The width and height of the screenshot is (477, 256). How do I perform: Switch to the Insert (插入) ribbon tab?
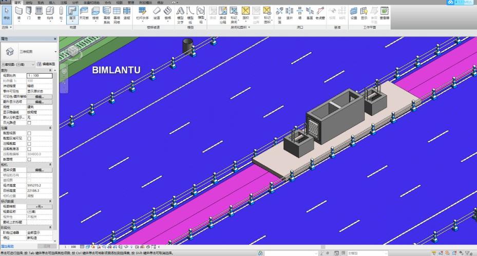point(52,3)
